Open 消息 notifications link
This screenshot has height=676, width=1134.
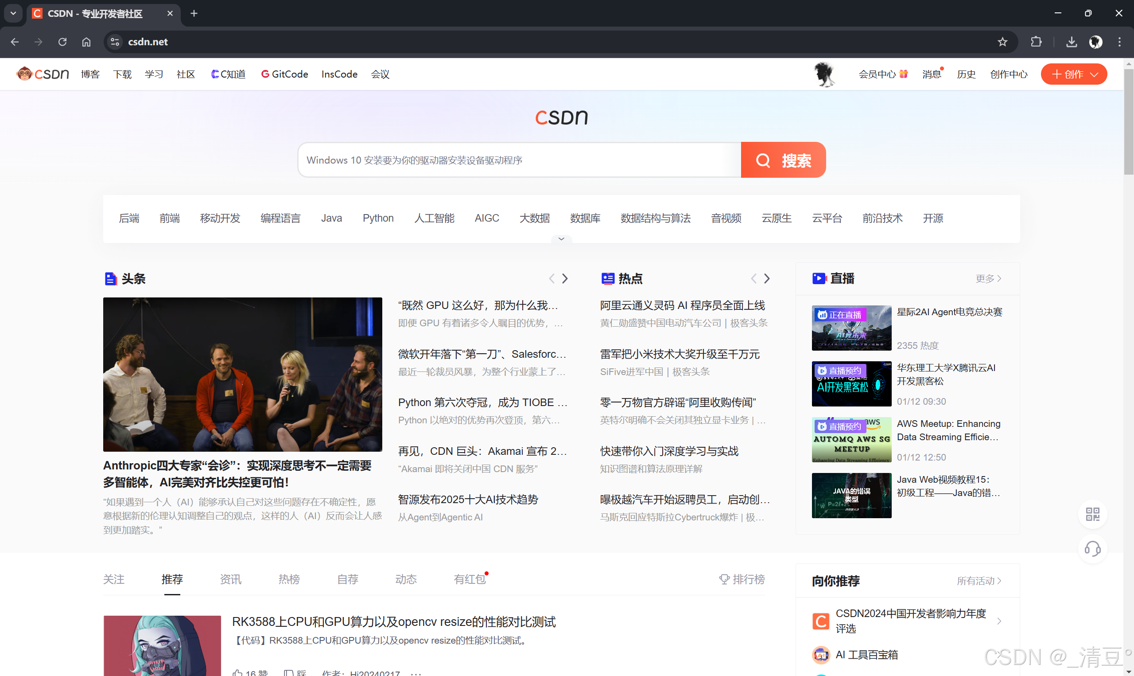[932, 74]
